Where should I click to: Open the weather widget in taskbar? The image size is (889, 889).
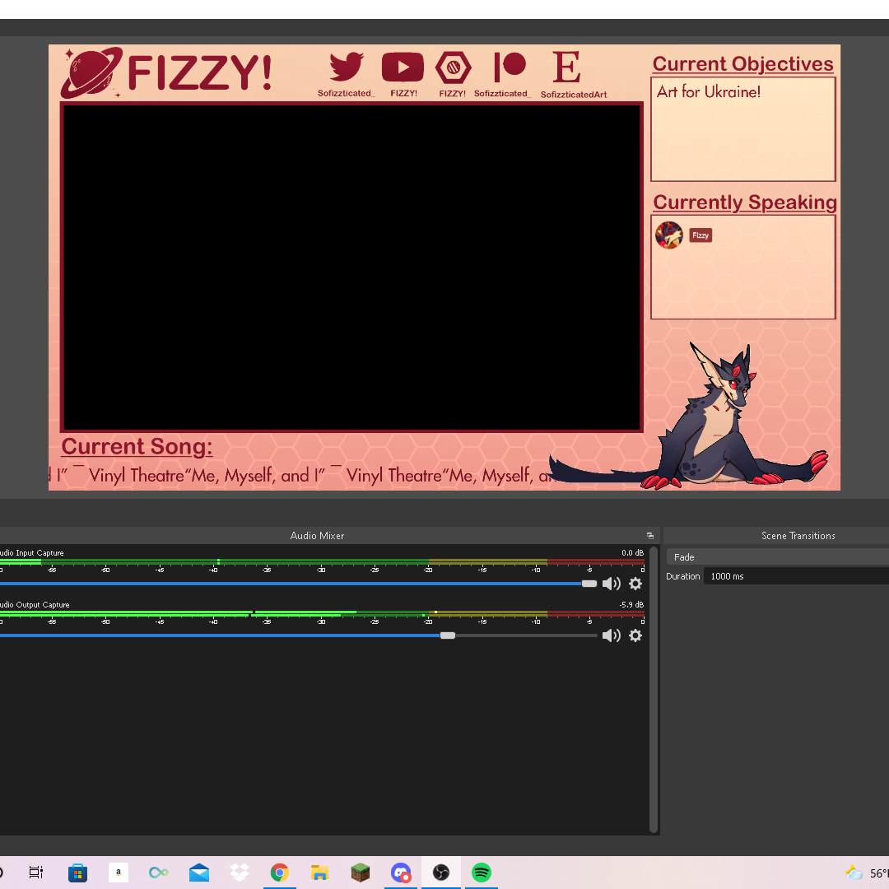coord(866,873)
